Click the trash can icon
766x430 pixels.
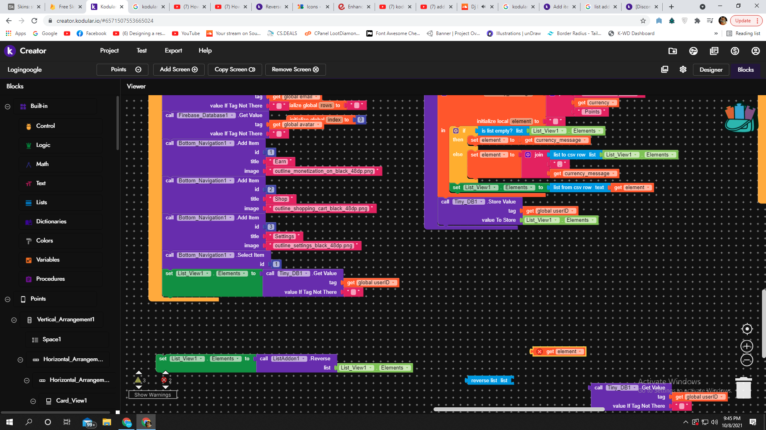click(x=744, y=387)
